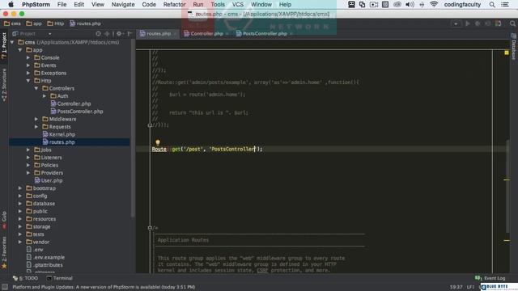Open the Structure tool window tab
The height and width of the screenshot is (291, 518).
pyautogui.click(x=4, y=85)
